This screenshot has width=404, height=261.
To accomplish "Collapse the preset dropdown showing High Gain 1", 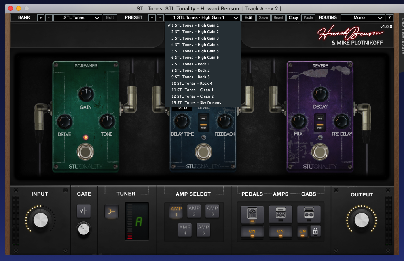I will [x=203, y=18].
